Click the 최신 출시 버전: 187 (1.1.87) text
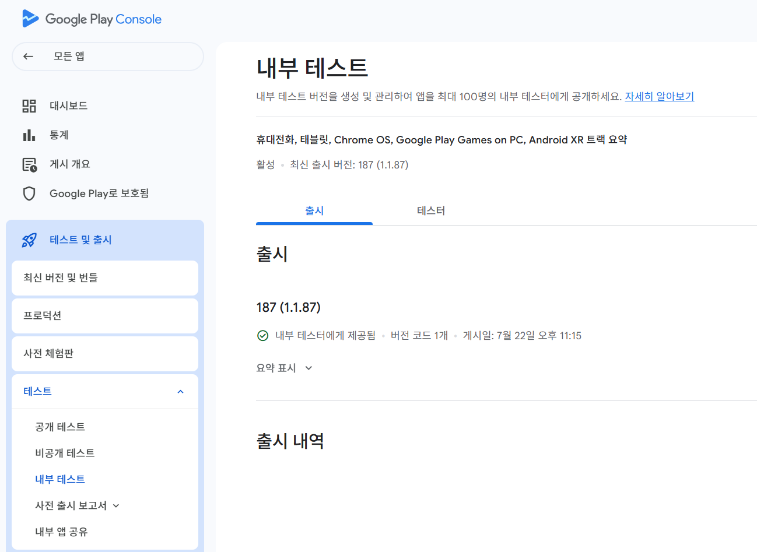This screenshot has width=757, height=552. tap(349, 165)
